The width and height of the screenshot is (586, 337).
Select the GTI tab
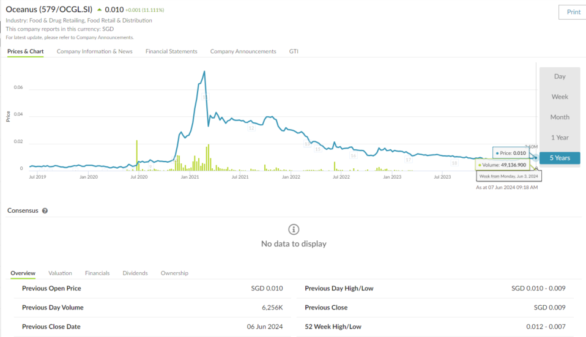point(294,51)
